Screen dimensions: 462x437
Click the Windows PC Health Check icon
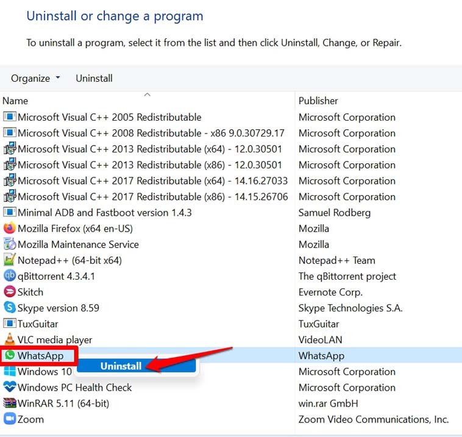click(9, 387)
